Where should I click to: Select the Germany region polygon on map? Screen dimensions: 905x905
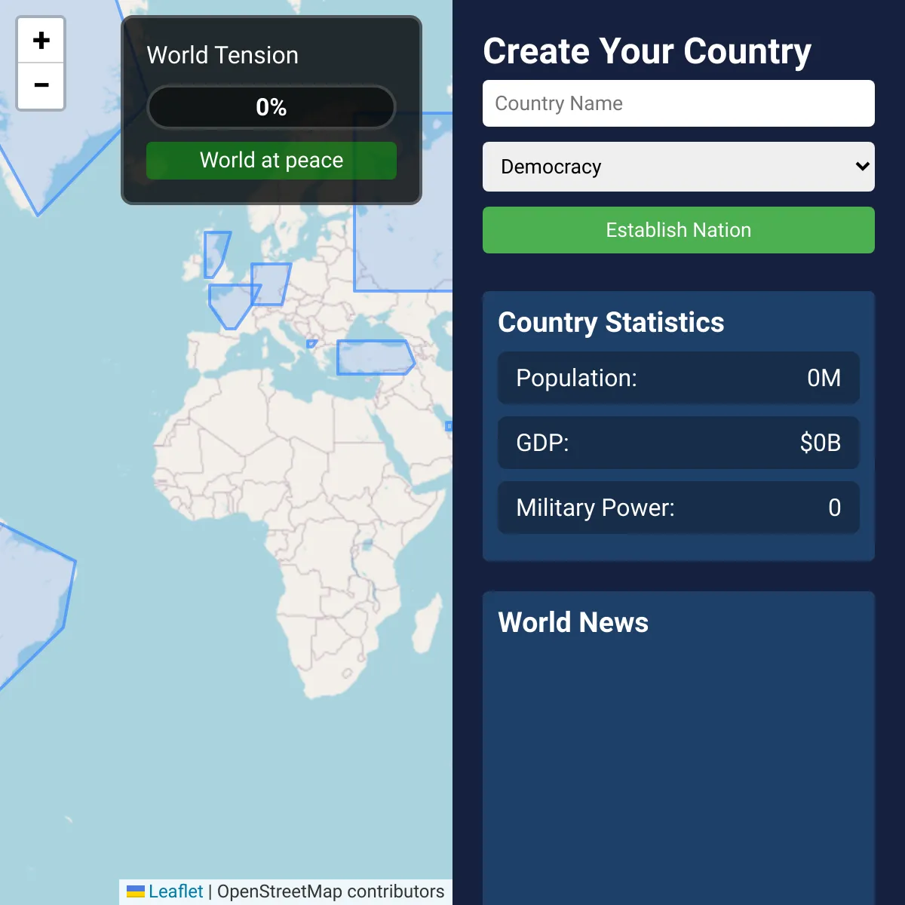pyautogui.click(x=271, y=284)
